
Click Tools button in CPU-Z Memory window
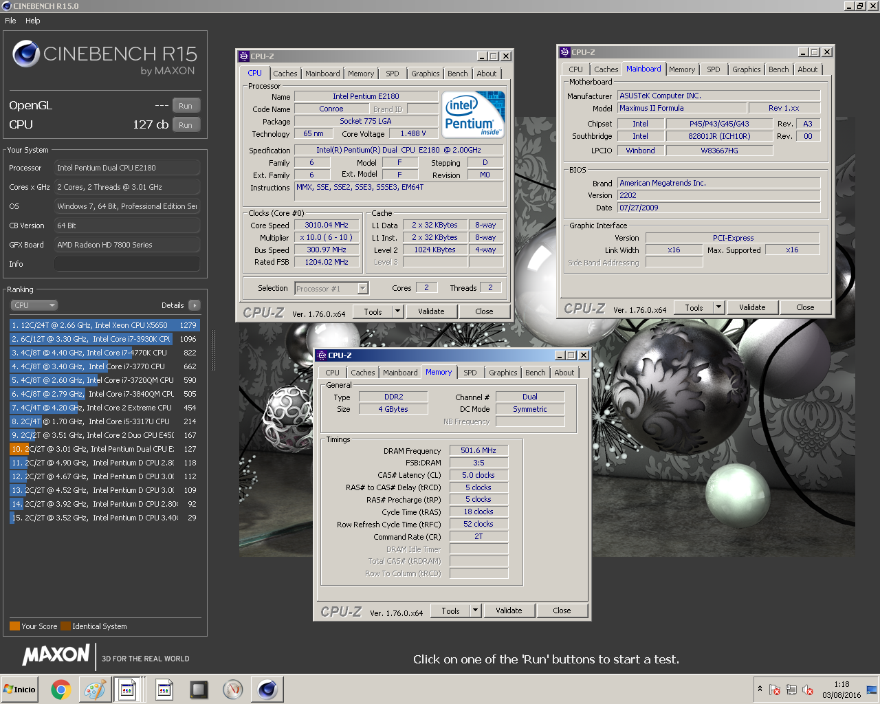(450, 610)
